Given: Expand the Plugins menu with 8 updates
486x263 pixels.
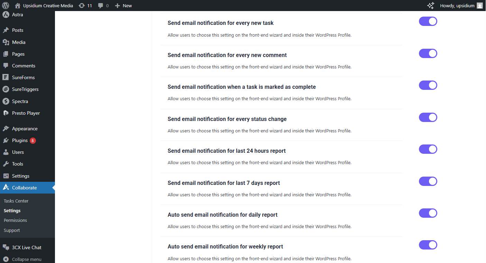Looking at the screenshot, I should pyautogui.click(x=20, y=140).
